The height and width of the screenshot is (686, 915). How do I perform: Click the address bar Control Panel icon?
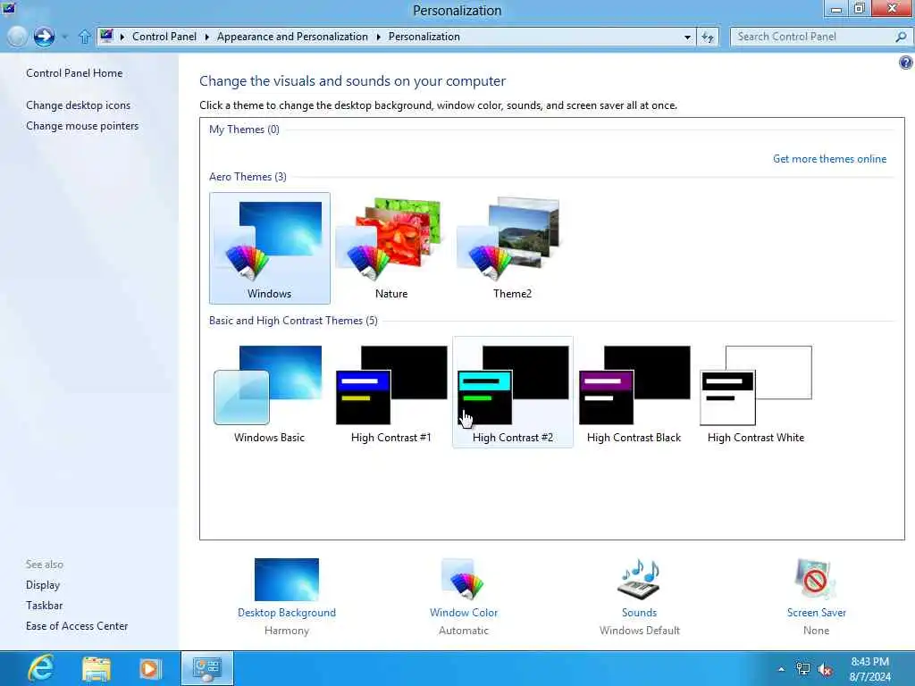pyautogui.click(x=106, y=36)
